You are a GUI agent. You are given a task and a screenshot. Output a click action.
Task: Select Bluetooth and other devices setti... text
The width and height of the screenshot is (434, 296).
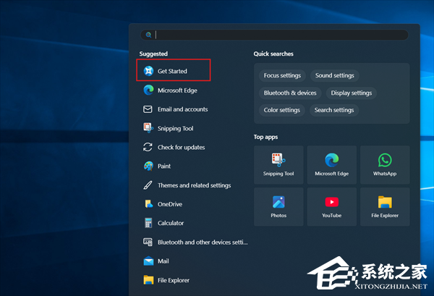pos(203,242)
